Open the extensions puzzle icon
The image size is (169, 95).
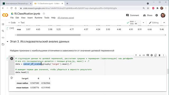pos(157,8)
